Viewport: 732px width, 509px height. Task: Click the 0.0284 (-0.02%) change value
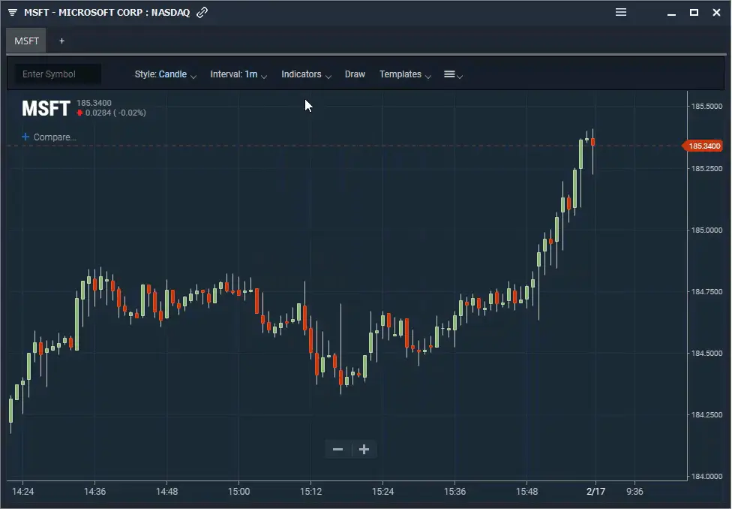point(115,113)
